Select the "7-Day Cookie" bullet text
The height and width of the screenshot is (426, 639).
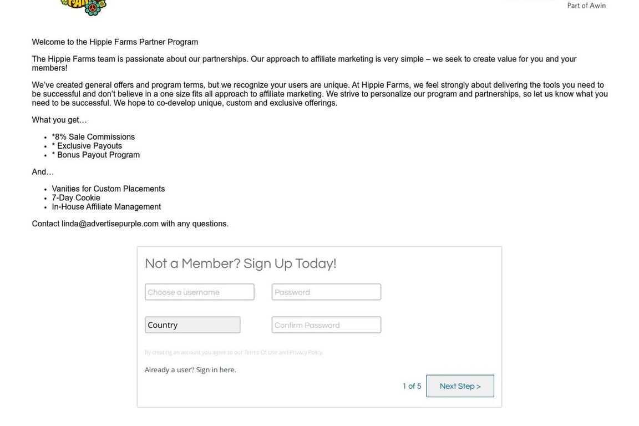pos(76,198)
